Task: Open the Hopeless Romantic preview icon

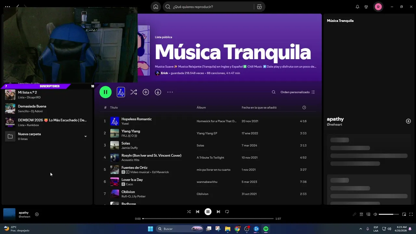Action: [121, 92]
